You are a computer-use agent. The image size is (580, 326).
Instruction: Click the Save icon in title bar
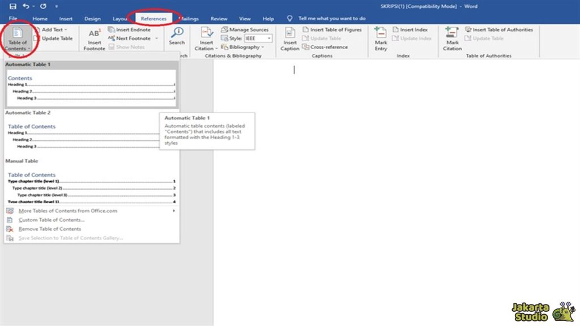click(x=12, y=6)
